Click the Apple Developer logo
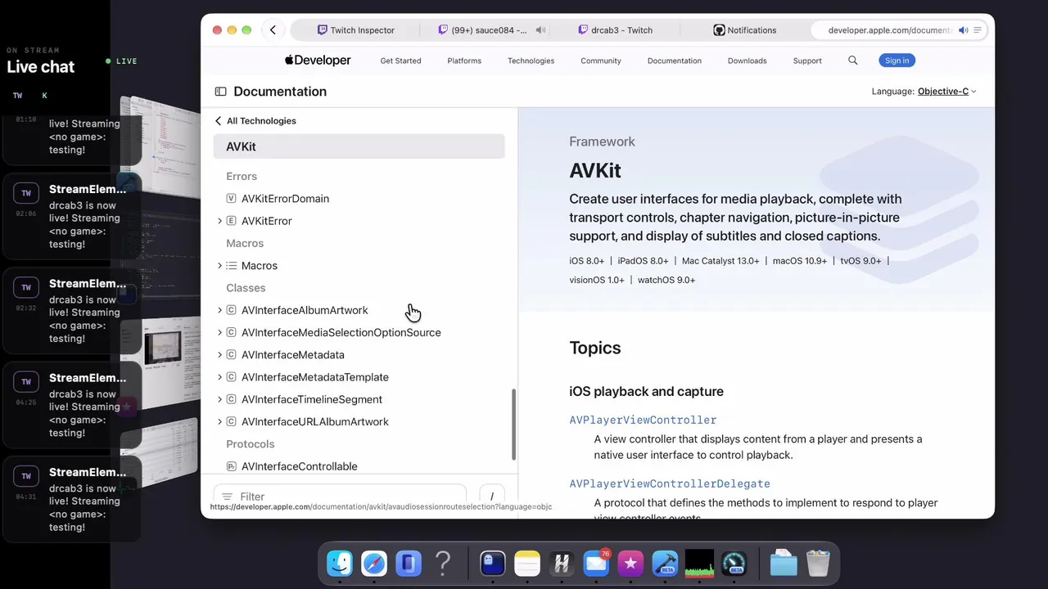This screenshot has height=589, width=1048. point(318,61)
